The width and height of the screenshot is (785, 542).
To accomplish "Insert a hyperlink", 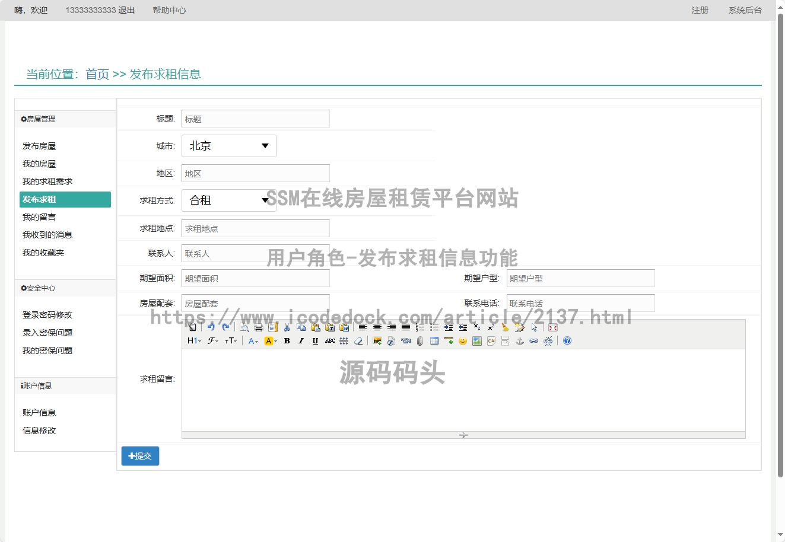I will pos(534,341).
